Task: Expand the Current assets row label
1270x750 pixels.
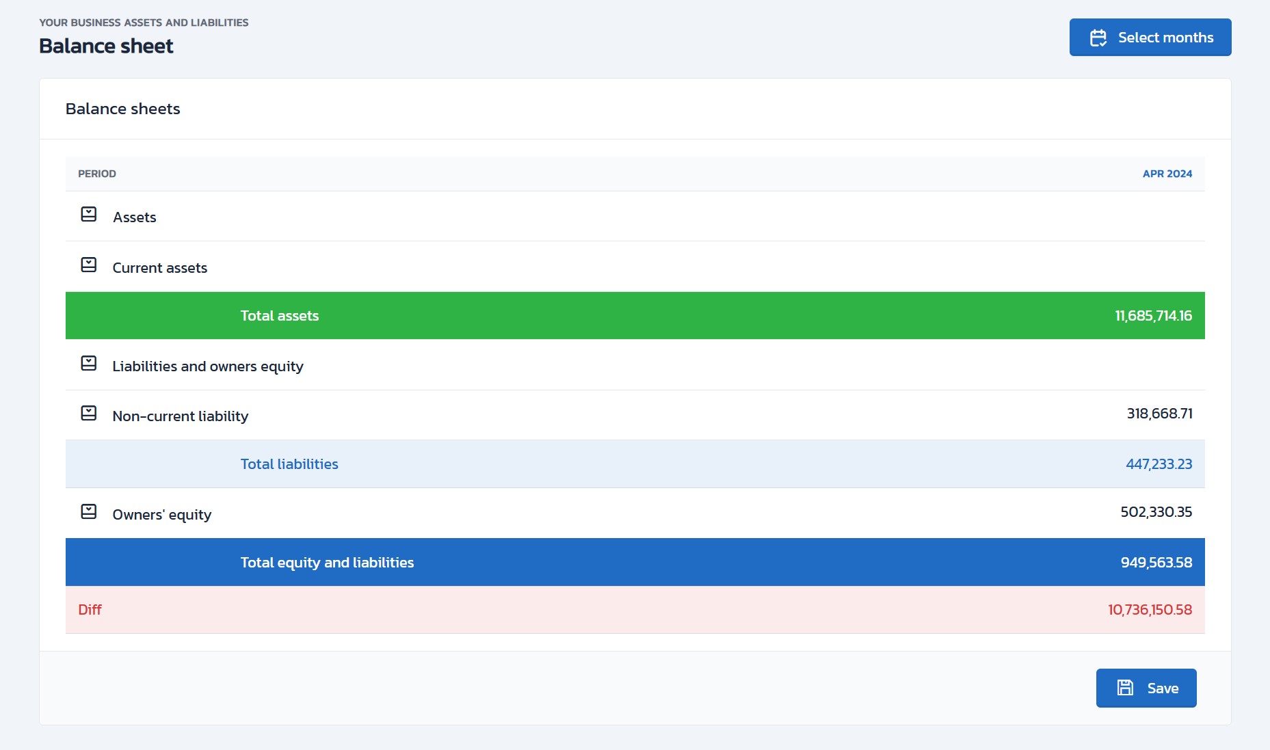Action: tap(160, 268)
